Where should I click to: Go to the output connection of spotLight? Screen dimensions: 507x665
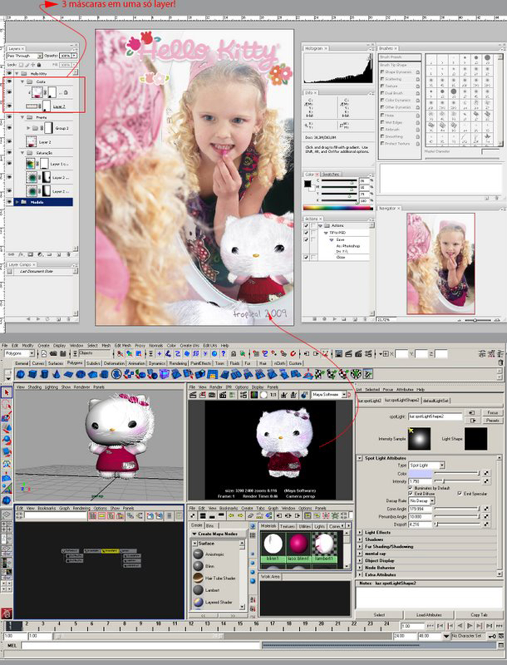click(x=472, y=421)
